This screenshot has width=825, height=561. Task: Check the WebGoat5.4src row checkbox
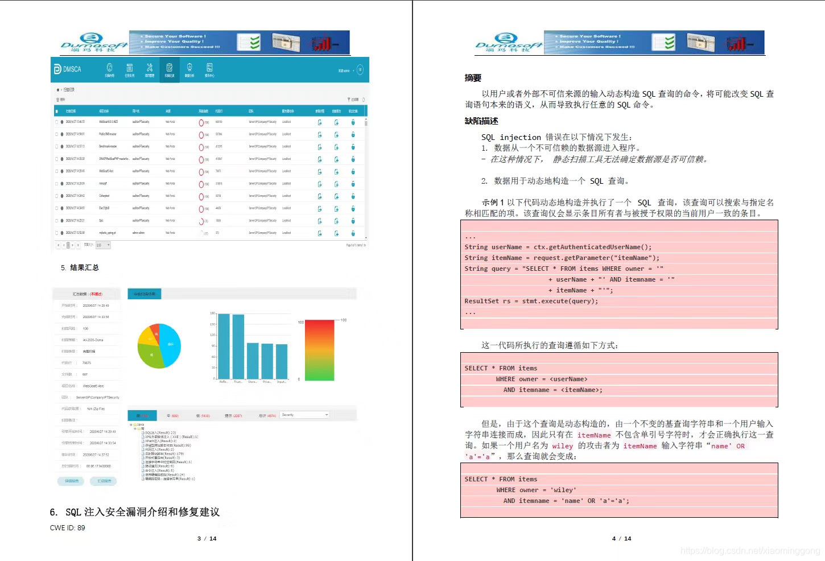57,171
